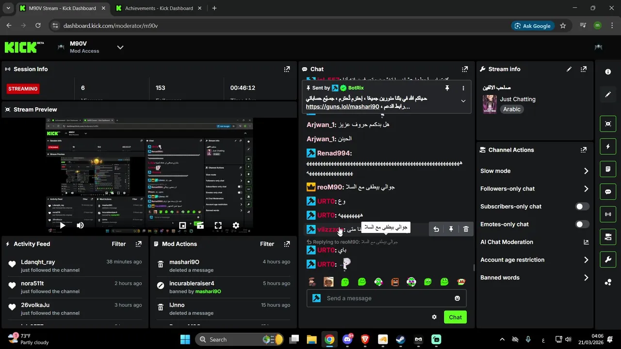Viewport: 621px width, 349px height.
Task: Open Windows Start menu
Action: [x=185, y=339]
